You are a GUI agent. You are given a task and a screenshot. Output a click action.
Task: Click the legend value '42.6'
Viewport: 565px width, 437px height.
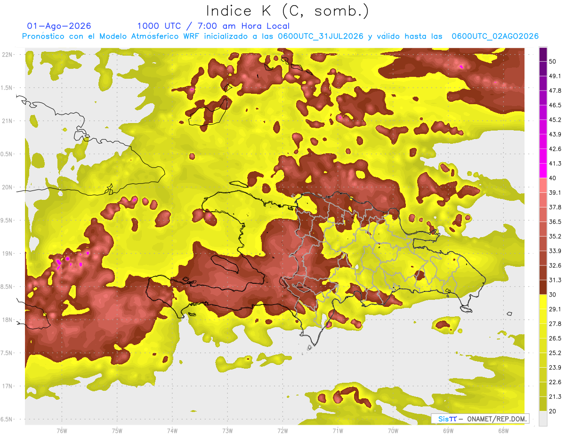[555, 149]
